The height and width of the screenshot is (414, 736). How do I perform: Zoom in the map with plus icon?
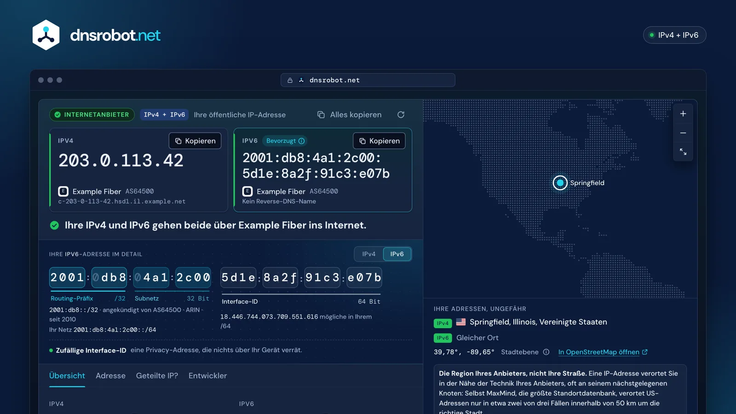[683, 114]
